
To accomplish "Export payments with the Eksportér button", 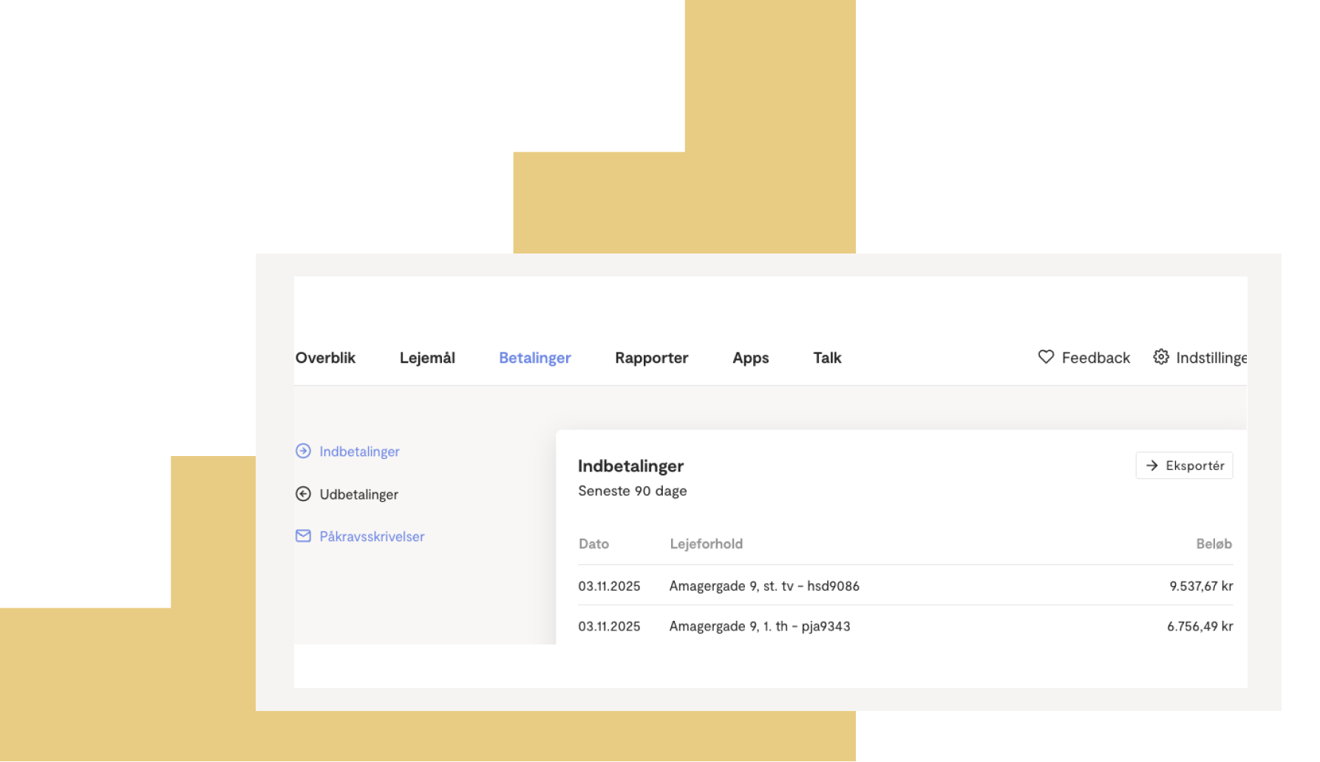I will click(x=1184, y=466).
